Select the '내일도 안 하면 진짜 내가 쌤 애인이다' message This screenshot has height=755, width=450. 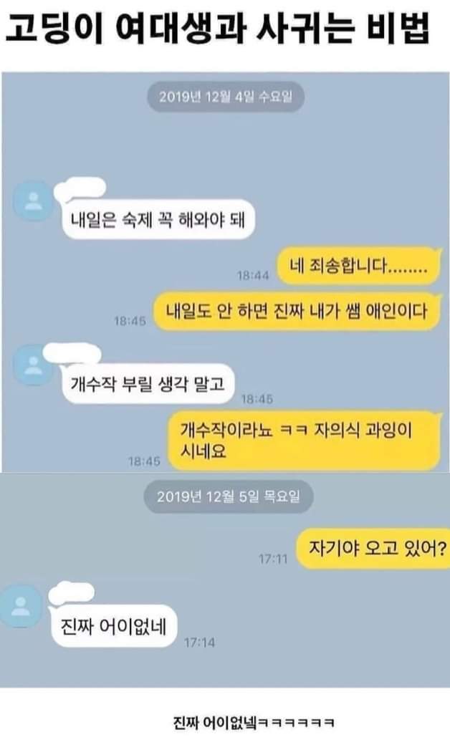pos(297,311)
